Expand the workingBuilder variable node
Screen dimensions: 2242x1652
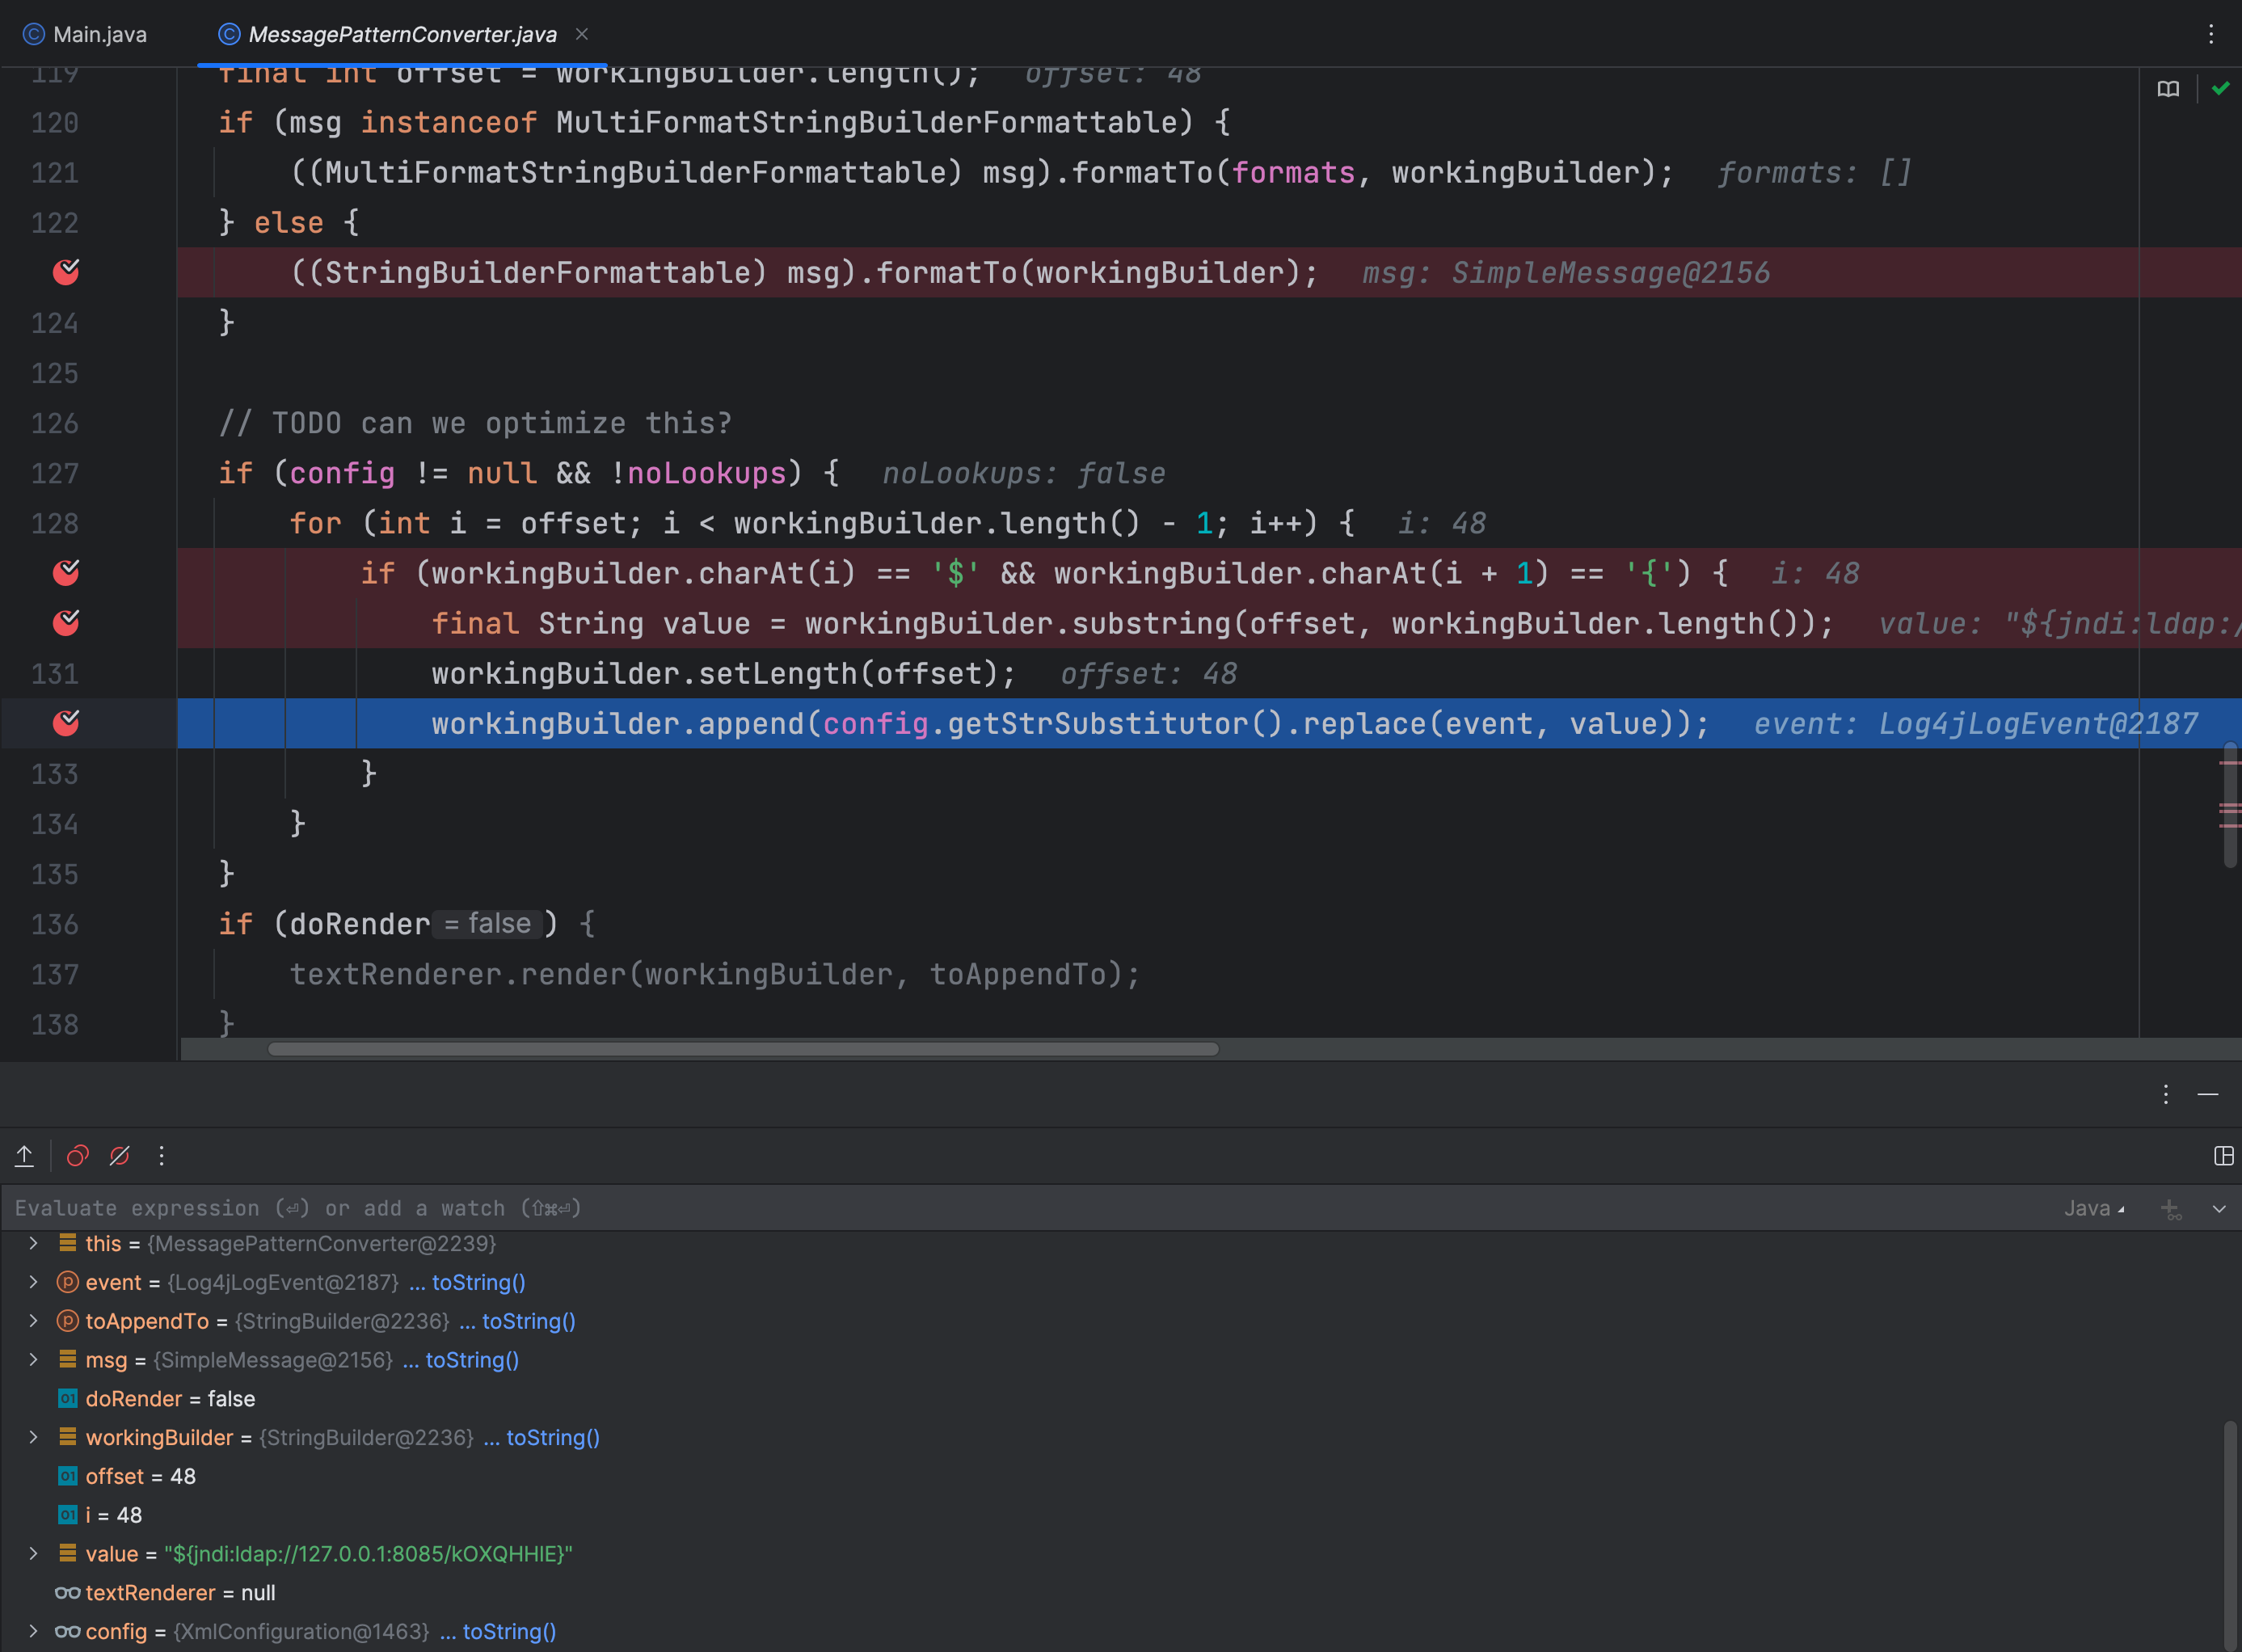coord(33,1437)
